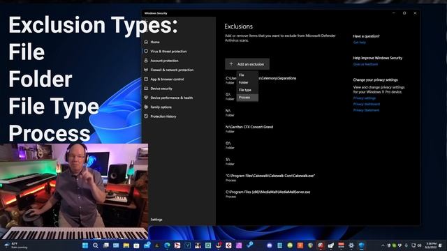The height and width of the screenshot is (251, 447).
Task: Open the Privacy settings link
Action: pyautogui.click(x=365, y=98)
